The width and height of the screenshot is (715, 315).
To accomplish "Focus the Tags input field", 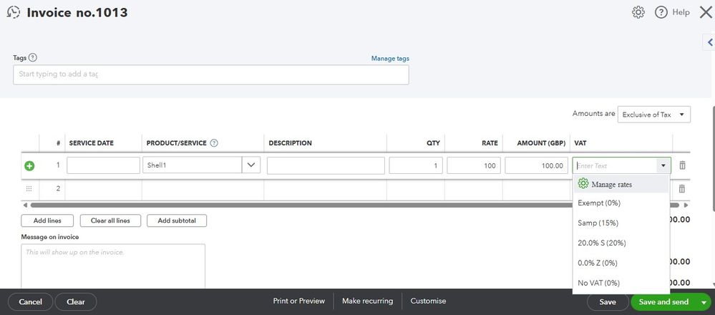I will pyautogui.click(x=211, y=74).
